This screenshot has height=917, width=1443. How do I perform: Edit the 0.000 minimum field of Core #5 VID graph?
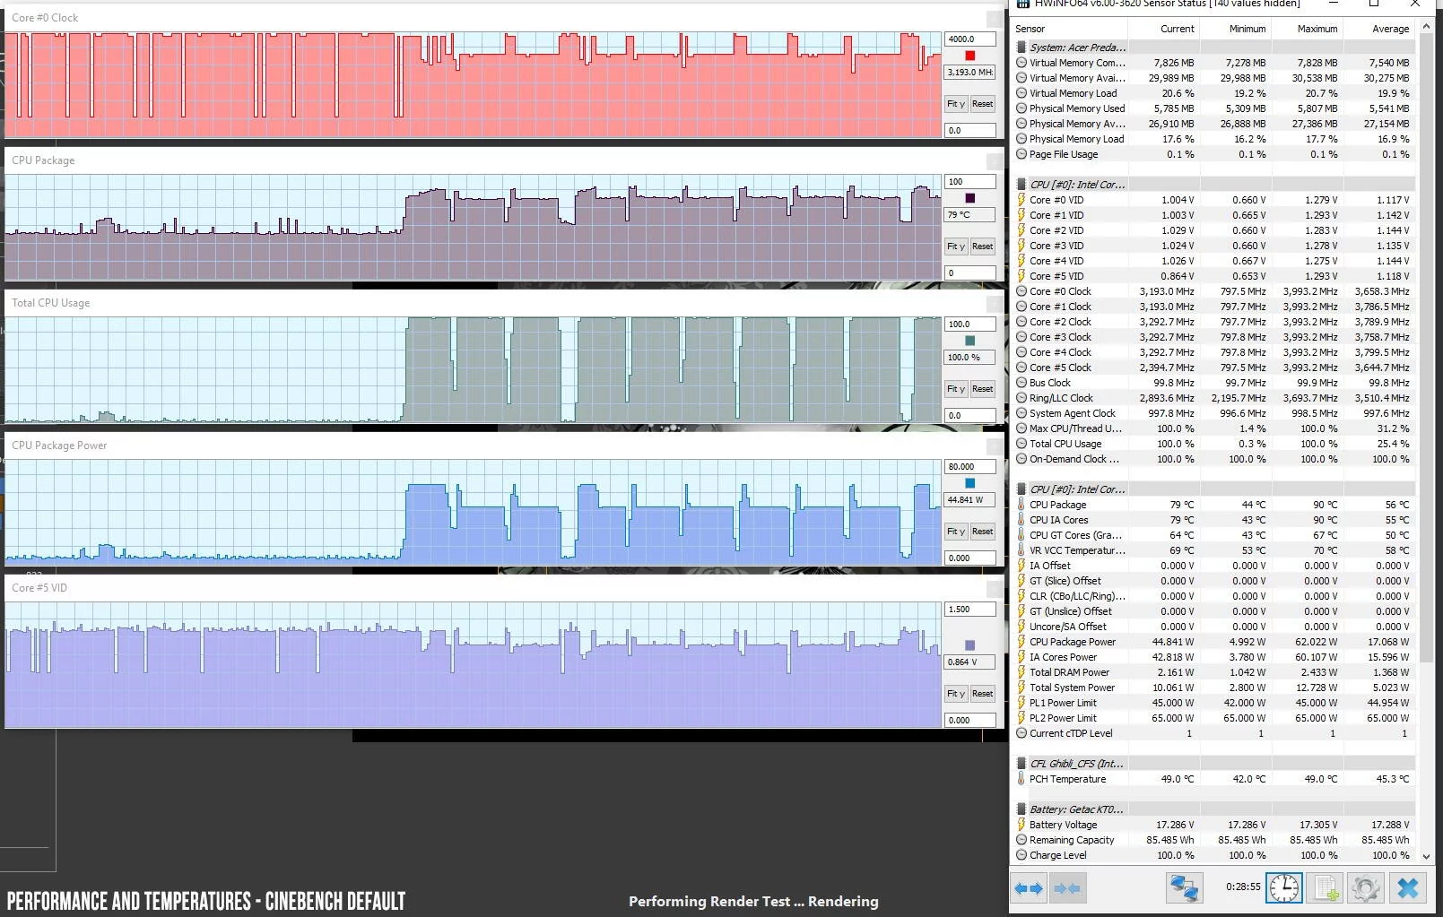coord(970,721)
